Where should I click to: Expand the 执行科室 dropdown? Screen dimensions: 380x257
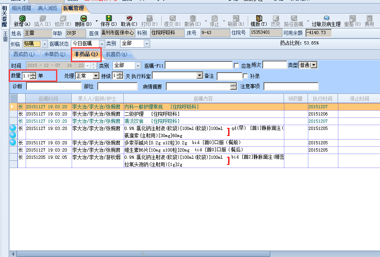point(200,75)
